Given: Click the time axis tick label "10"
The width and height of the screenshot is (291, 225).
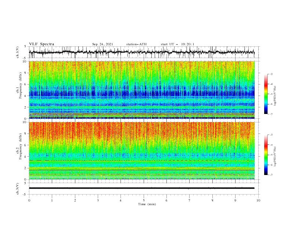Looking at the screenshot, I should point(258,200).
